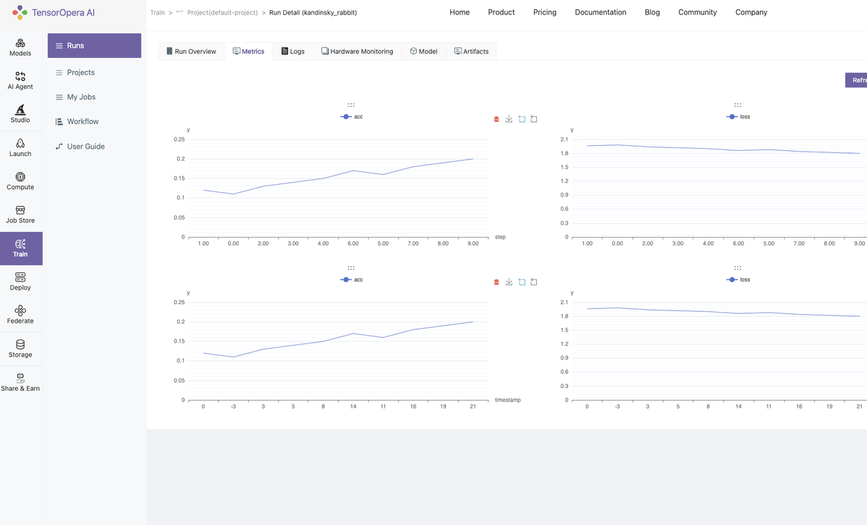Switch to the Model tab

click(x=424, y=51)
